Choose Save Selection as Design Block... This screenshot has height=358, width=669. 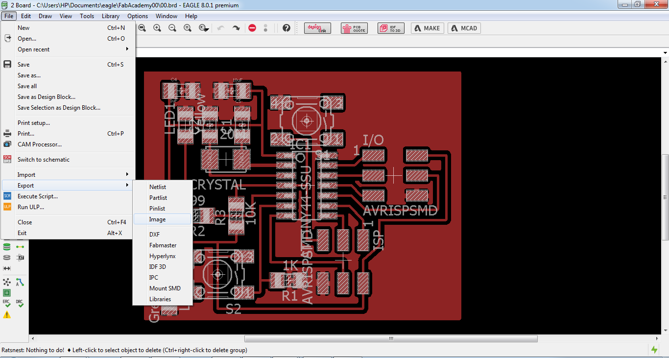69,108
